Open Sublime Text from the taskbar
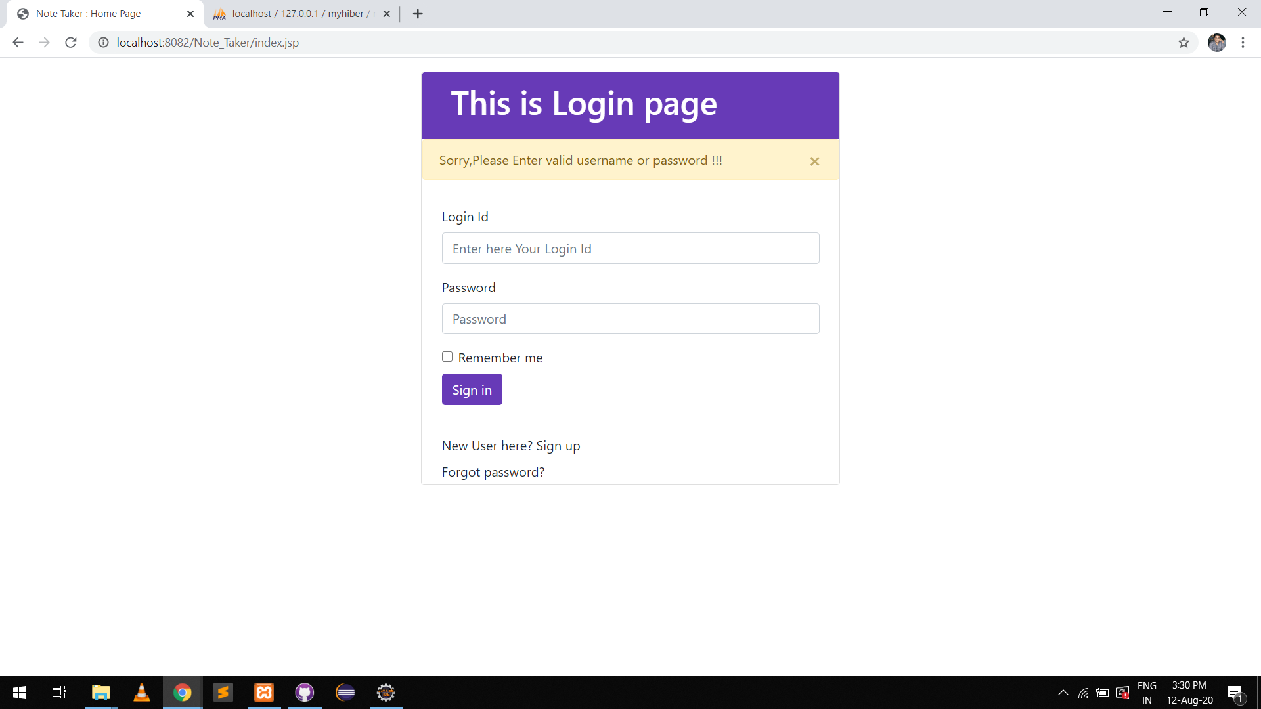This screenshot has width=1261, height=709. coord(223,693)
